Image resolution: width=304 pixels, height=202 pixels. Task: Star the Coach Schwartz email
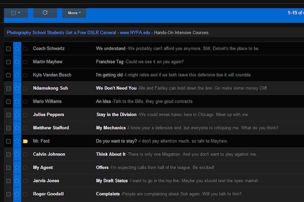click(x=17, y=49)
